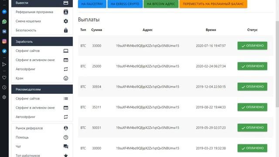Click ОПЛАЧЕНО status for the 33000 payout
The image size is (279, 157).
point(252,46)
